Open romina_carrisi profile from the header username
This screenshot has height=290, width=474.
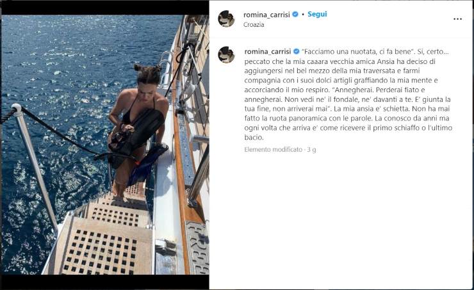pyautogui.click(x=266, y=15)
